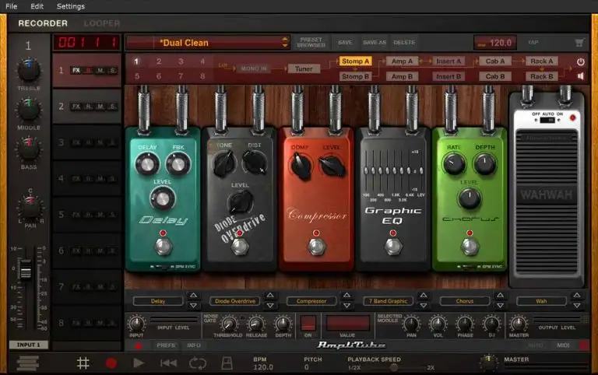
Task: Click the 120.0 BPM display field
Action: 495,43
